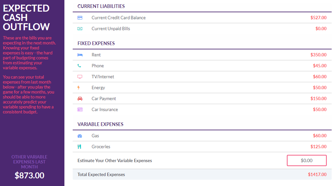The image size is (334, 186).
Task: Click the Fixed Expenses section heading
Action: click(96, 43)
